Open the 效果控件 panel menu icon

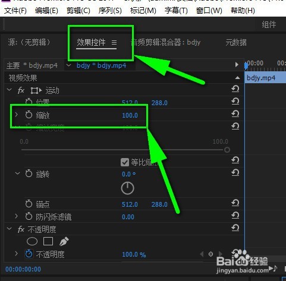pyautogui.click(x=114, y=42)
